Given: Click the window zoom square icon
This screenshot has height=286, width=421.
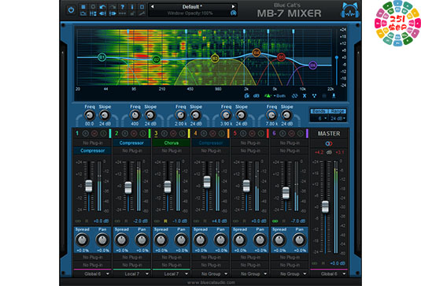Looking at the screenshot, I should (142, 7).
